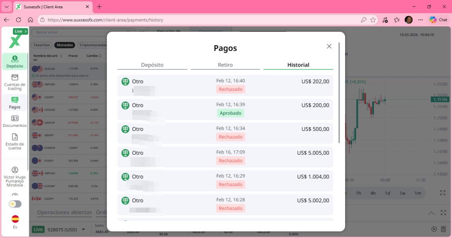
Task: Click the US$ 1.004,00 amount
Action: [313, 177]
